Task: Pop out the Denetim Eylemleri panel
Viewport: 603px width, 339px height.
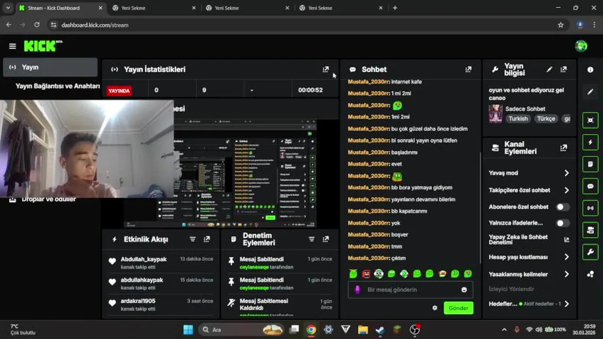Action: (x=326, y=239)
